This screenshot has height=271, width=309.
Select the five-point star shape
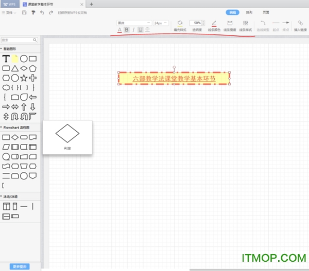(24, 78)
